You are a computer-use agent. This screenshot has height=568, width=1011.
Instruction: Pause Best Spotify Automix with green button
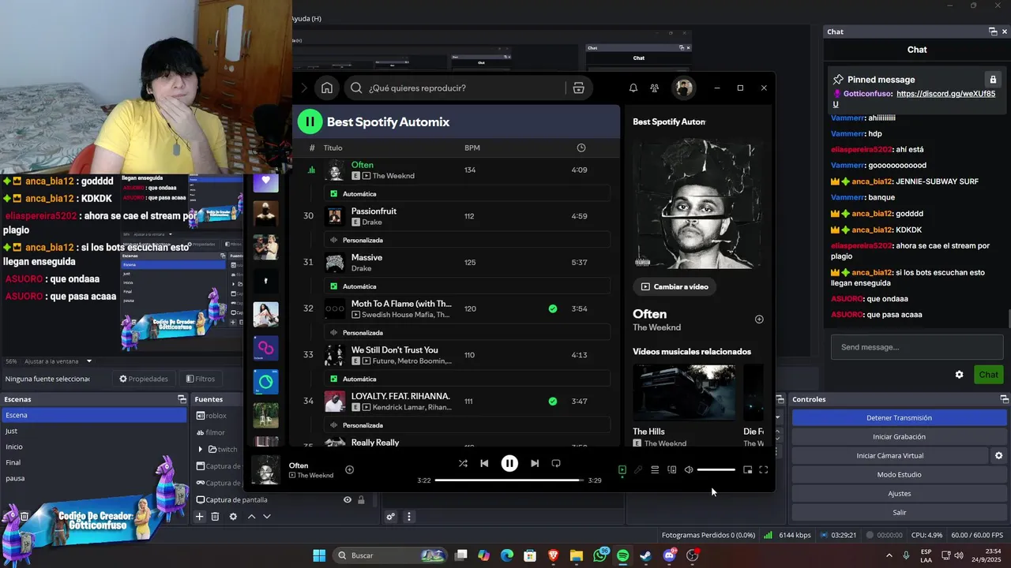coord(310,121)
